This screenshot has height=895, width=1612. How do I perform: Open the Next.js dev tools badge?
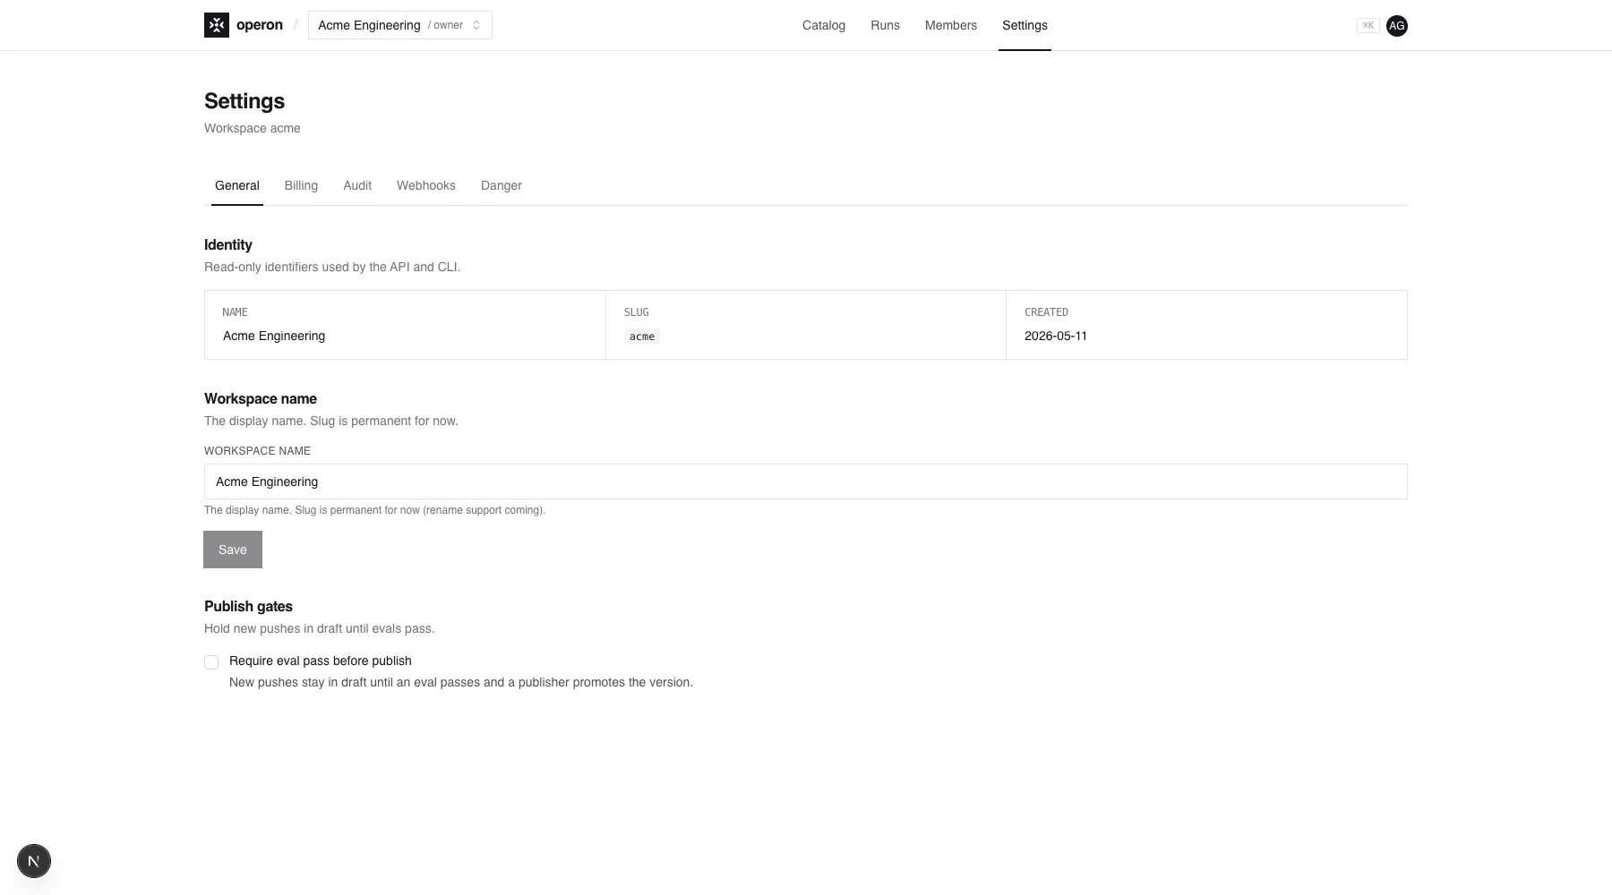34,861
